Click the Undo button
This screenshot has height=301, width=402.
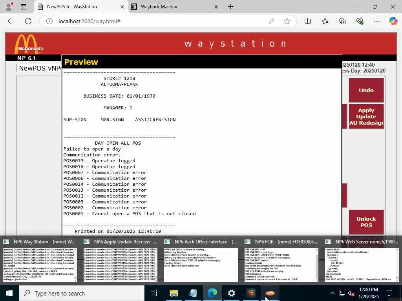click(366, 90)
